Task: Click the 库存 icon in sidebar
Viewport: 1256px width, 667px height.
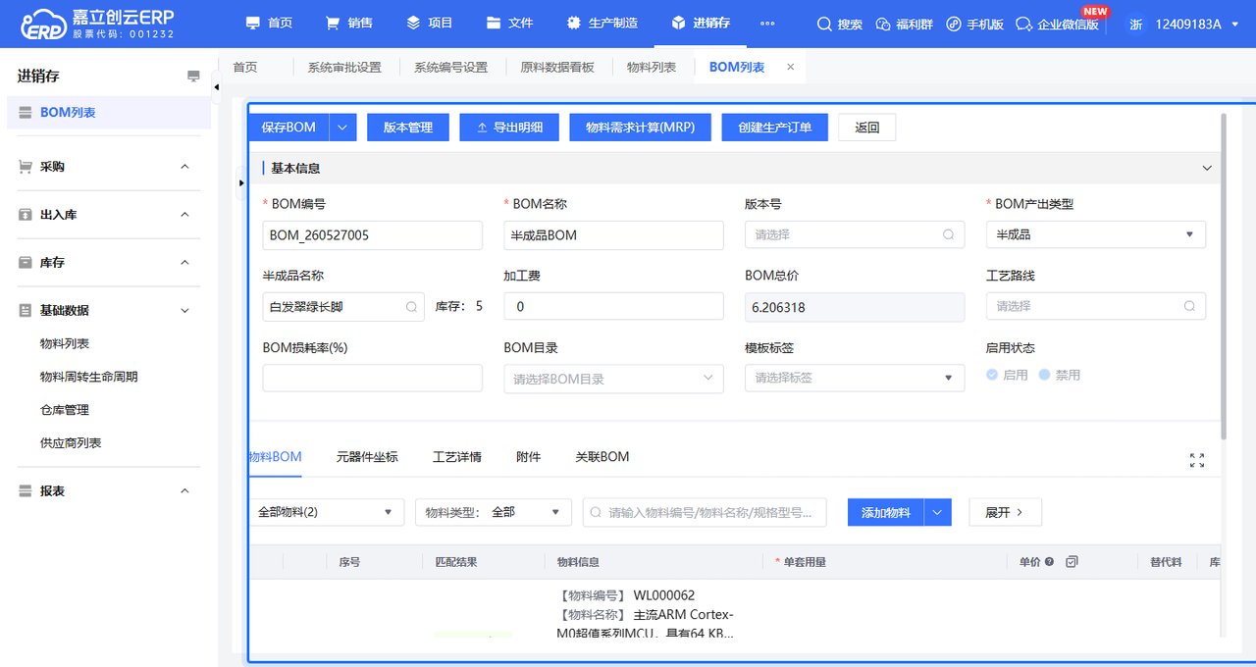Action: 26,263
